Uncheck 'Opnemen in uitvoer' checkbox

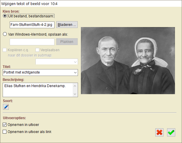pyautogui.click(x=4, y=124)
